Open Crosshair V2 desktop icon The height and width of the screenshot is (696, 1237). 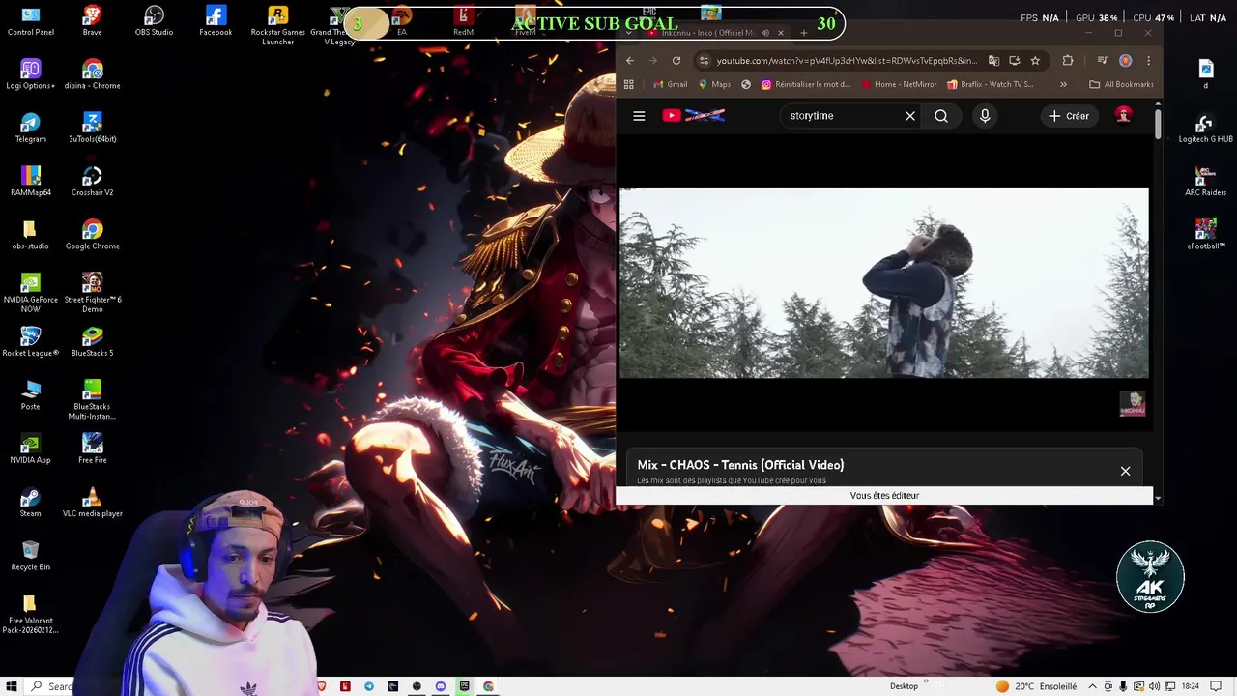coord(92,182)
